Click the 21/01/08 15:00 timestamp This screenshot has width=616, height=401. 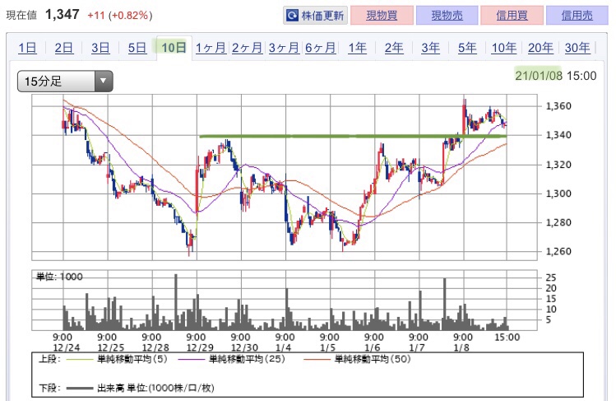tap(555, 76)
